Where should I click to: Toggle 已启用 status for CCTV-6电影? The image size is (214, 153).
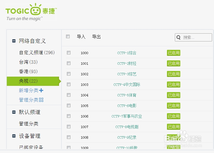(173, 106)
